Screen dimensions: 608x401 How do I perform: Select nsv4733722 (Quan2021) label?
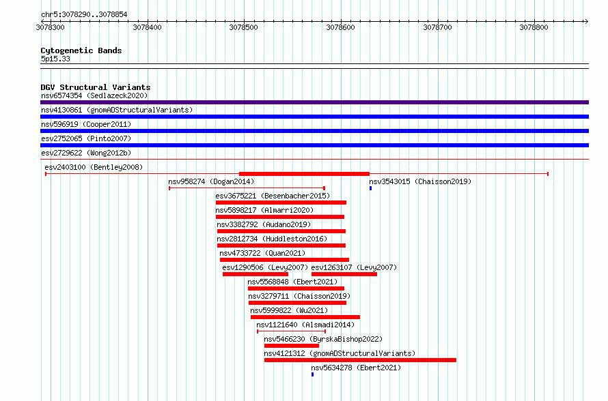coord(262,253)
